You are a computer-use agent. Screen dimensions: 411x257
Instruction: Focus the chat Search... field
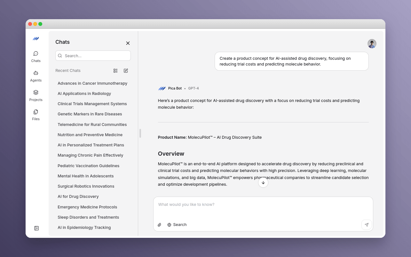pos(93,56)
